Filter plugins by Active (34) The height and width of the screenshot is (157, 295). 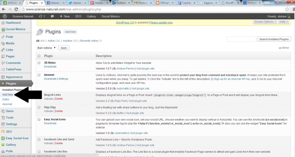(54, 41)
